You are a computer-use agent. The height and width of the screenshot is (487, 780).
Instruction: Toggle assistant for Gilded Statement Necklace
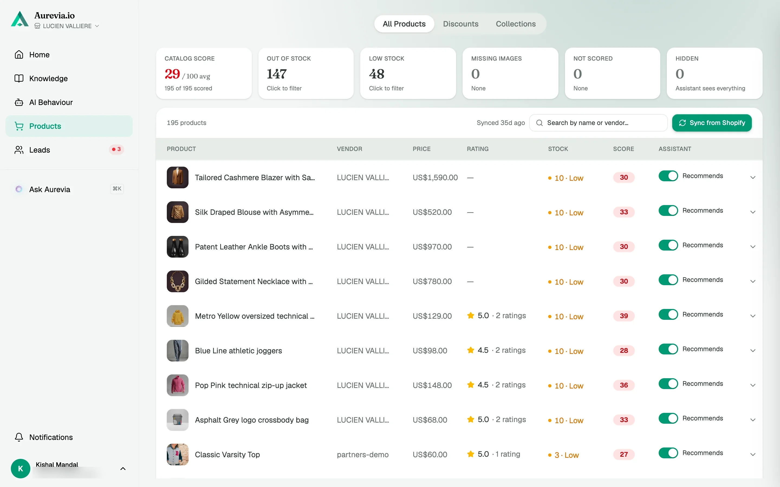pyautogui.click(x=668, y=279)
